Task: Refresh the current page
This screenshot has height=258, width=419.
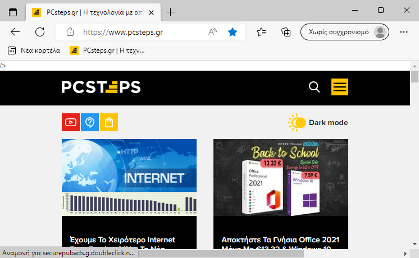Action: coord(40,32)
